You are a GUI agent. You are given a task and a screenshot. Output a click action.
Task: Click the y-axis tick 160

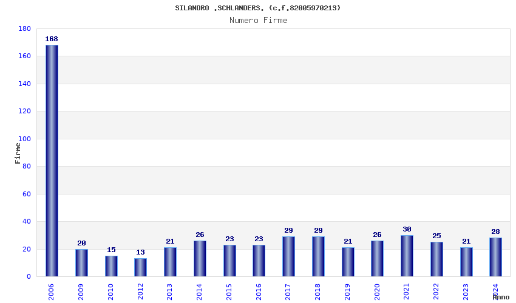tap(24, 56)
